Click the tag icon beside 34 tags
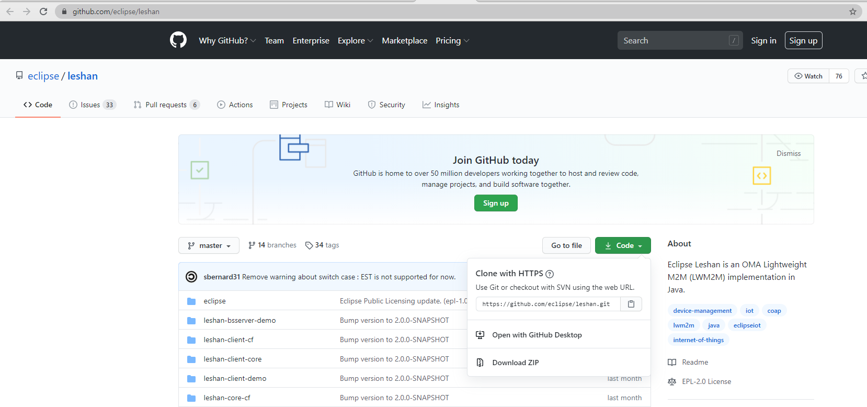Viewport: 867px width, 407px height. (309, 245)
